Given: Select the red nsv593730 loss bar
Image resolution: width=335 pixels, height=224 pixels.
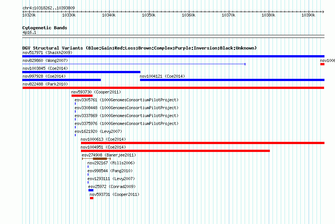Looking at the screenshot, I should [82, 96].
